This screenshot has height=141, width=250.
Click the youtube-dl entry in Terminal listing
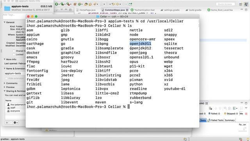(x=175, y=89)
